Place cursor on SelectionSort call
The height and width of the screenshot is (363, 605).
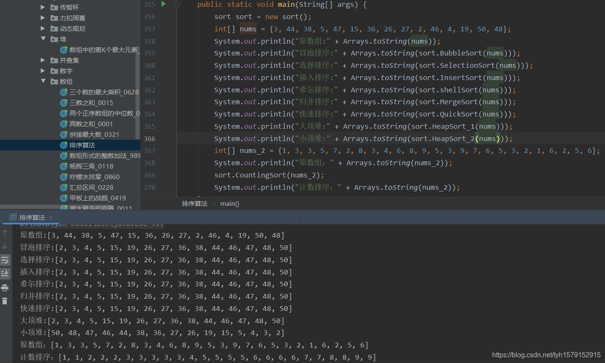click(468, 66)
